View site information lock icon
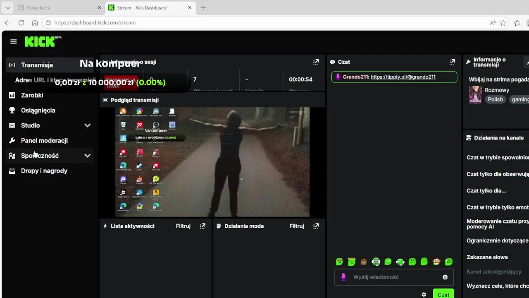This screenshot has width=529, height=298. (x=48, y=23)
